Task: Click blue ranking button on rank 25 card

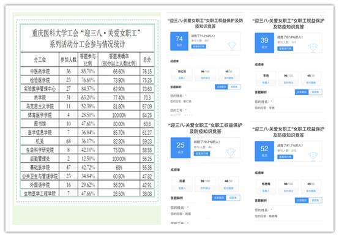Action: 202,154
